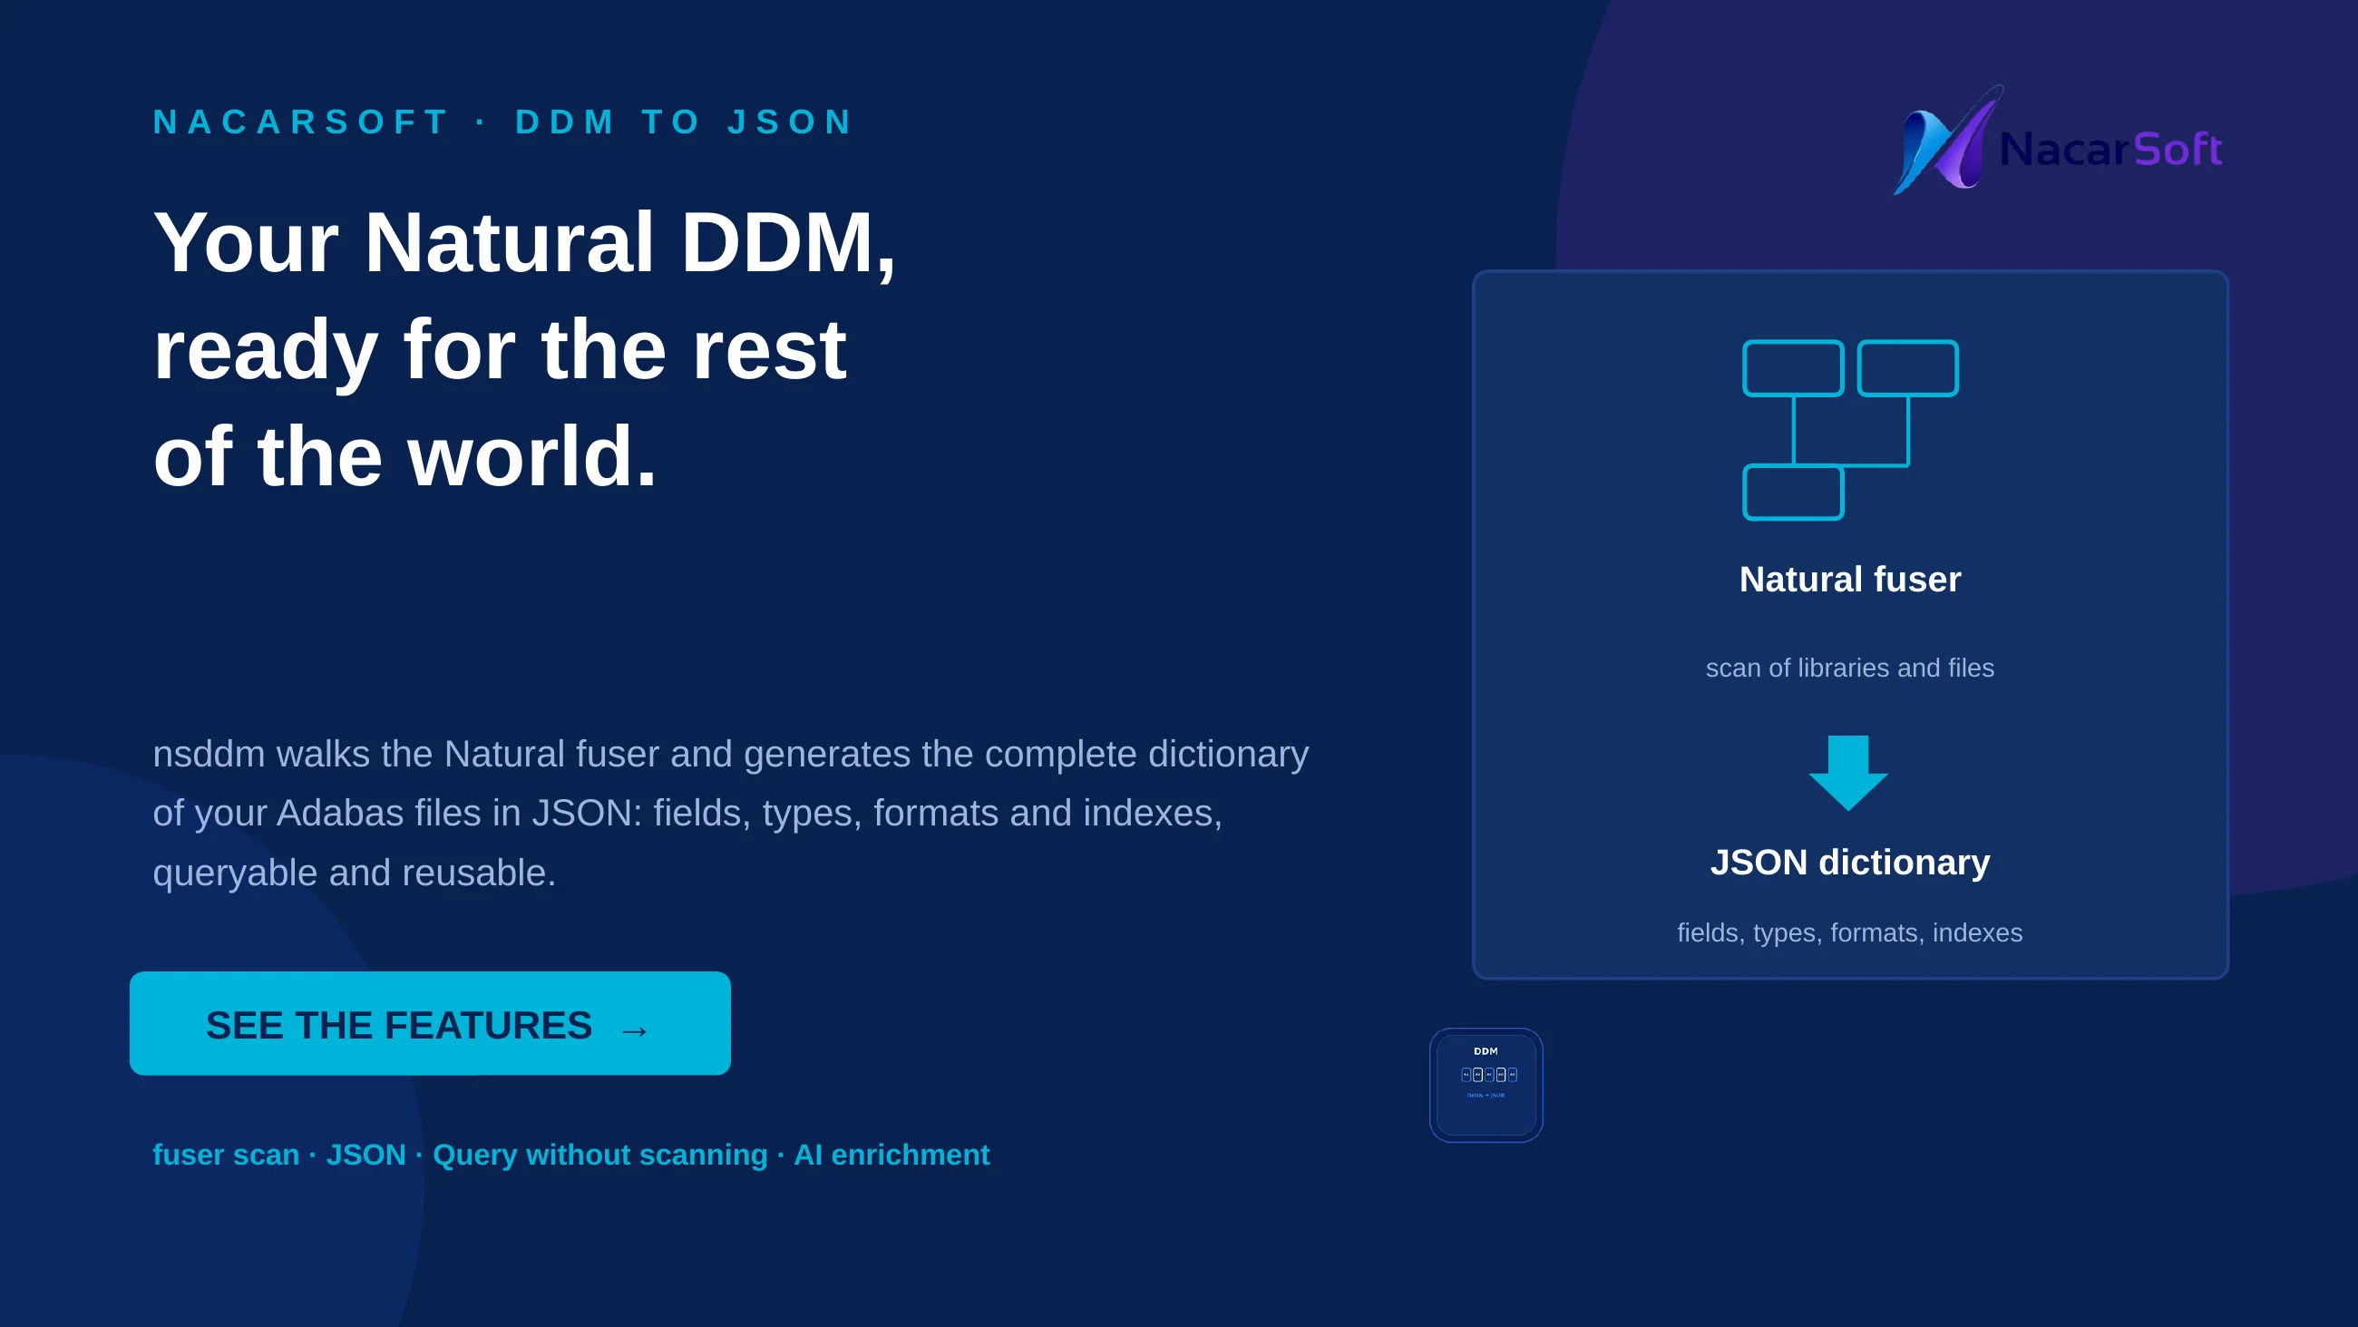Click the Natural fuser diagram icon

1850,430
